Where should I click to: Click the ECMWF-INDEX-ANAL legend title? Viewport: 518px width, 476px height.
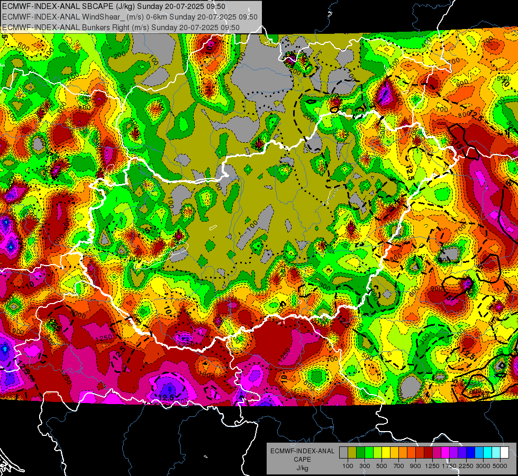[303, 451]
